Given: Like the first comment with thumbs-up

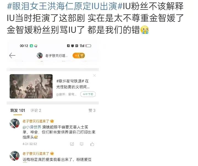Looking at the screenshot, I should click(92, 144).
